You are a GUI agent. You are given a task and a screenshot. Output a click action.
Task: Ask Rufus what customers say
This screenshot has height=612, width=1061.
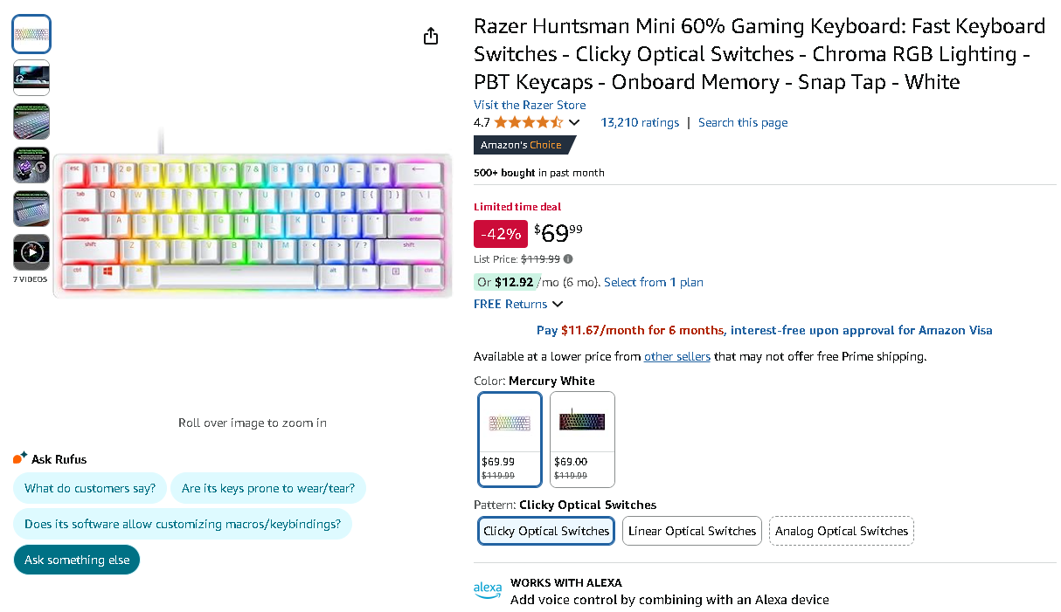pyautogui.click(x=89, y=488)
